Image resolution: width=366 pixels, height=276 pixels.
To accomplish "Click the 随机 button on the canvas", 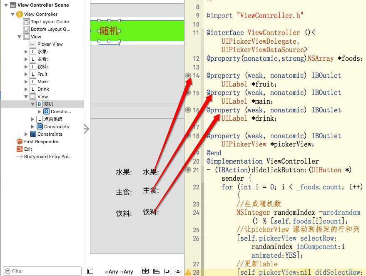I will 109,31.
